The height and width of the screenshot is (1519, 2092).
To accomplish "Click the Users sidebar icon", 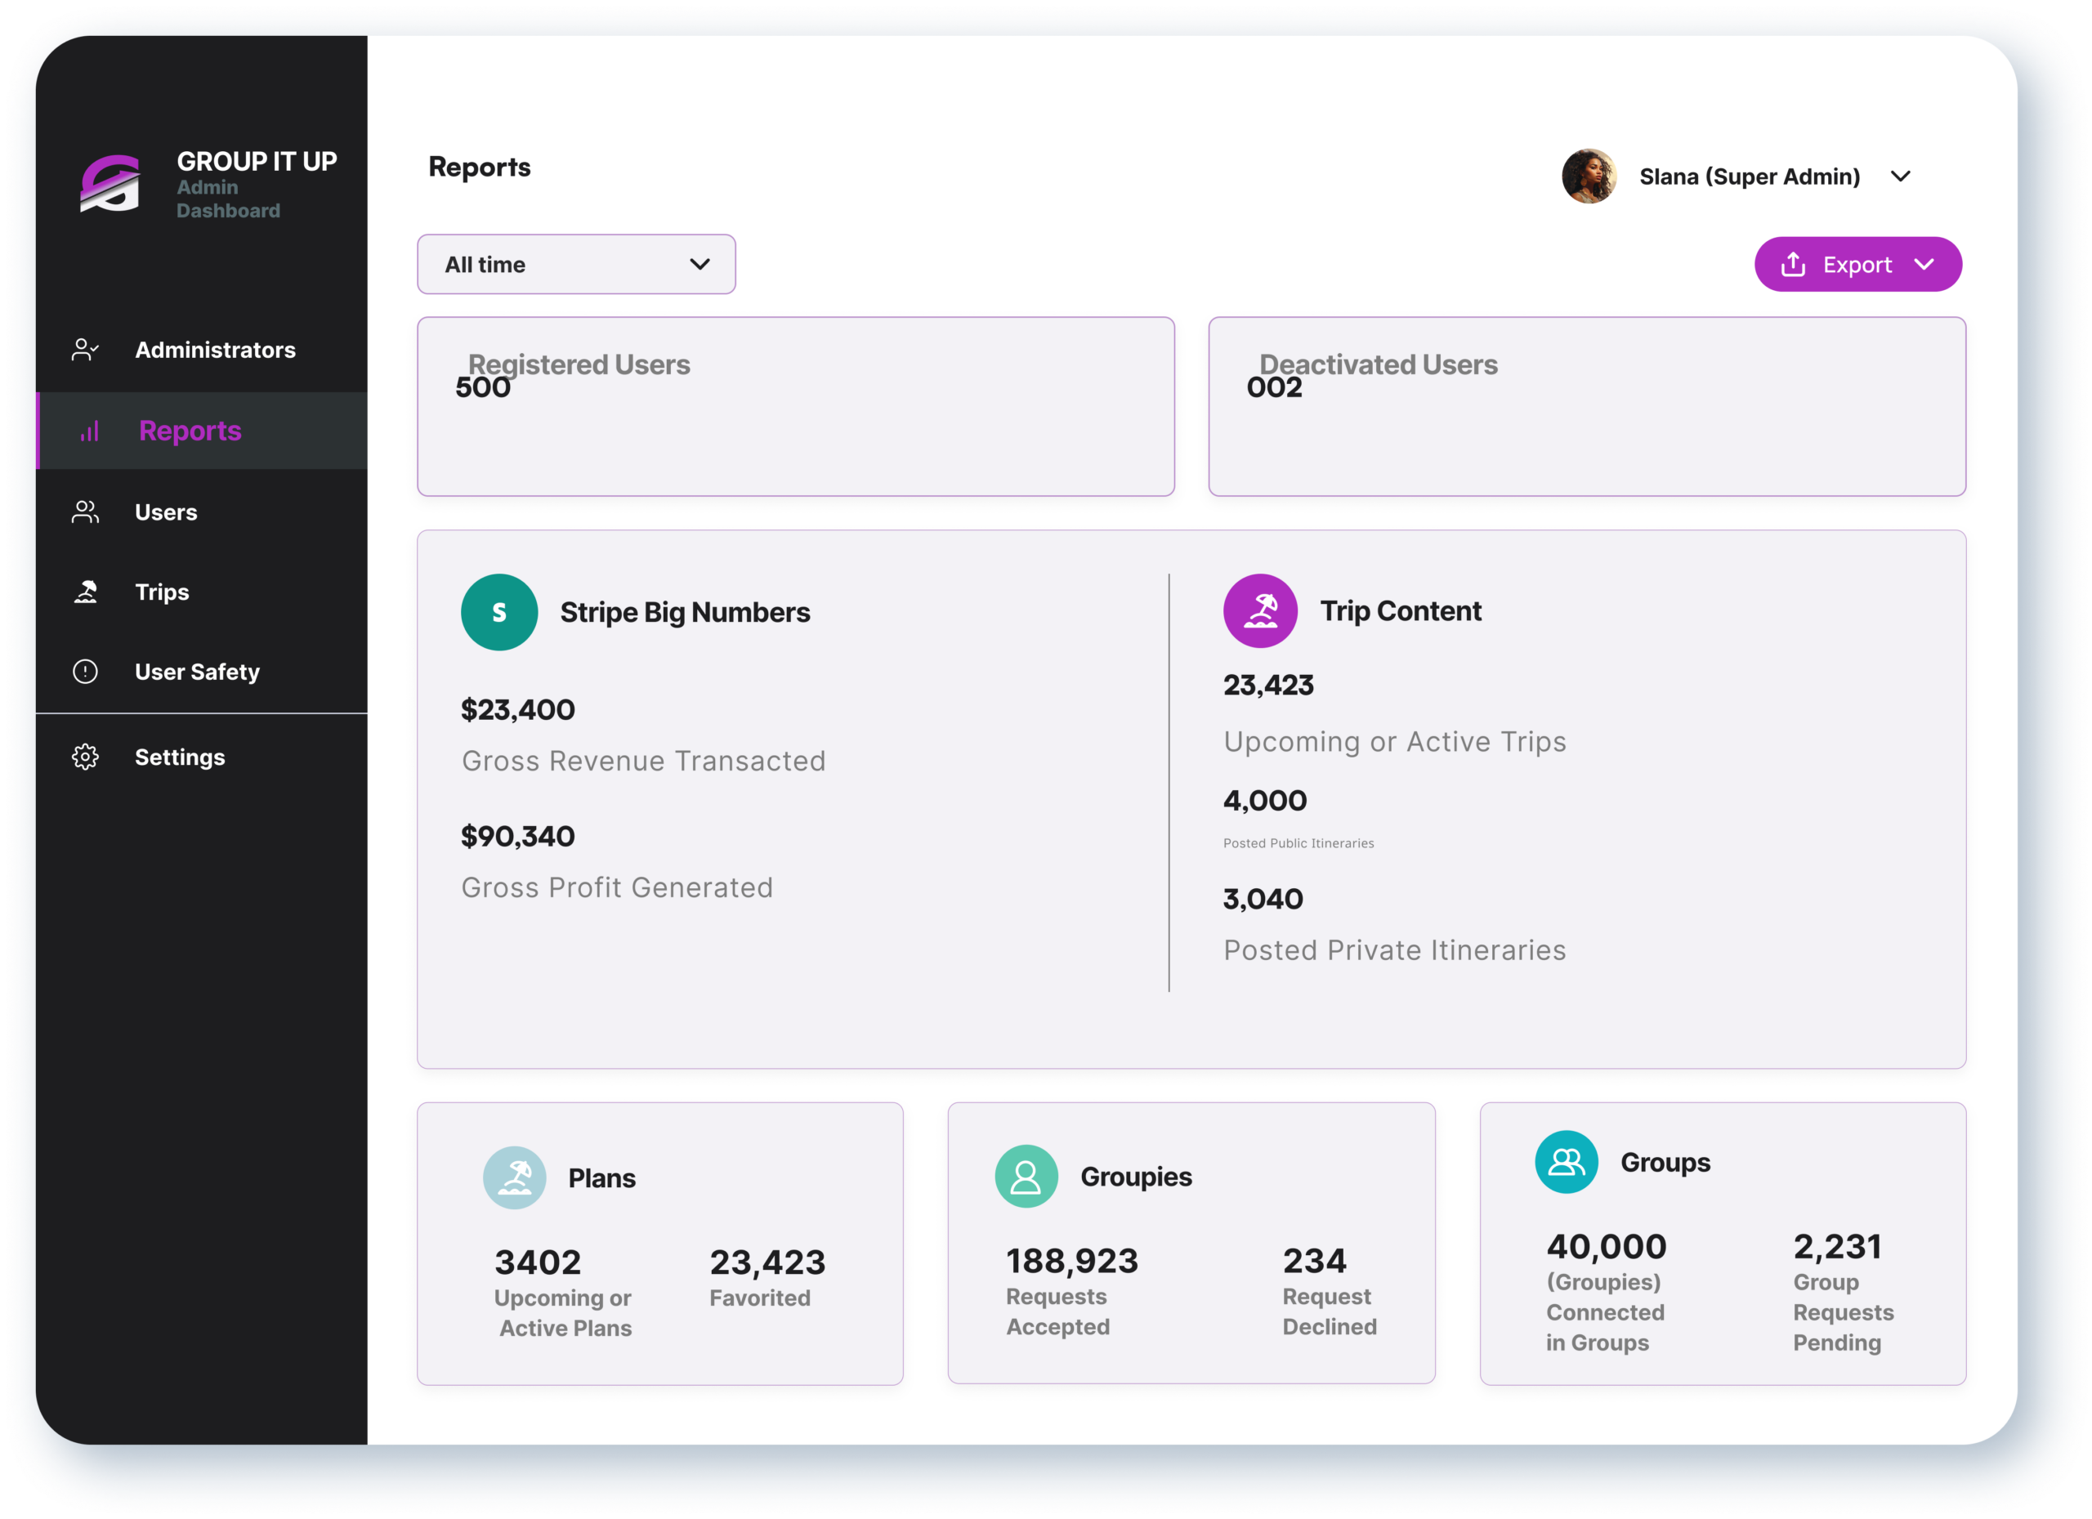I will (x=85, y=512).
